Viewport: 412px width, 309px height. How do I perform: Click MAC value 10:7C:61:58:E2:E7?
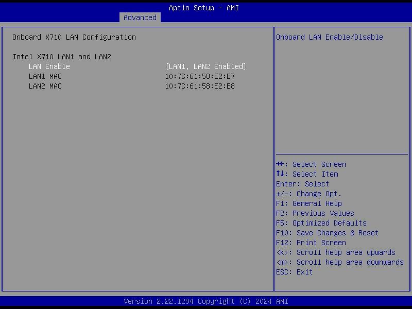pyautogui.click(x=200, y=76)
